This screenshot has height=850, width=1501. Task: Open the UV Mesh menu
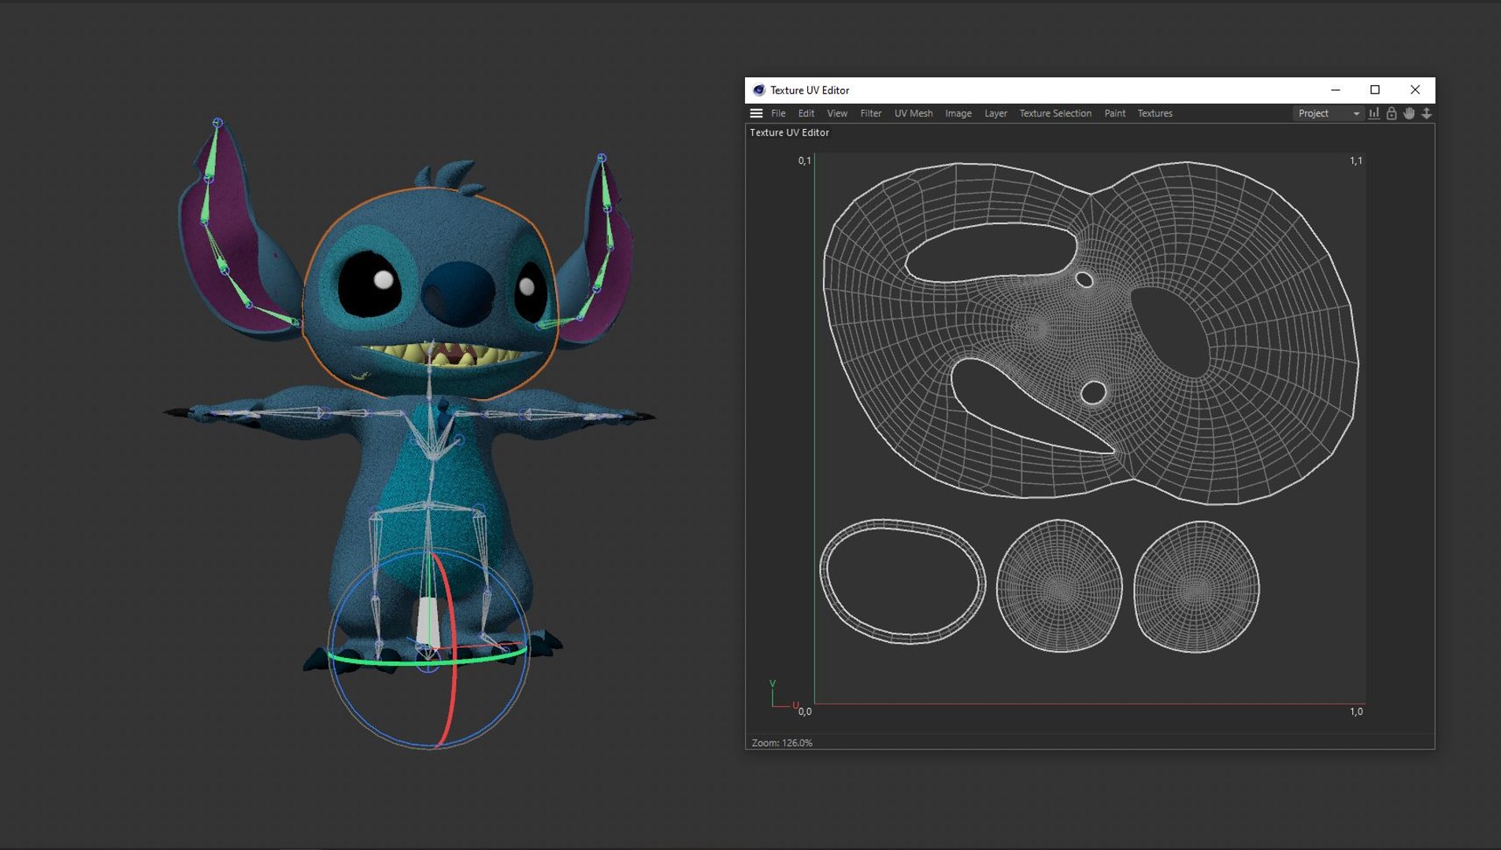coord(914,113)
